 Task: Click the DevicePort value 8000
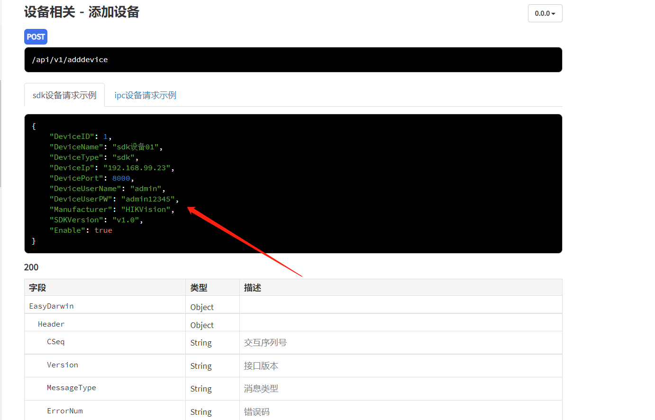(121, 178)
